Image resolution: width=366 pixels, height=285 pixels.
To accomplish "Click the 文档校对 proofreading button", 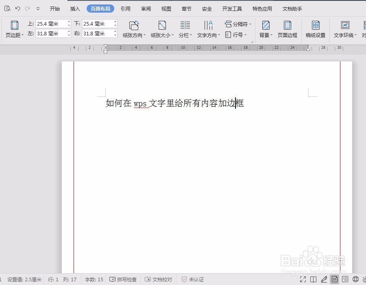I will (159, 279).
